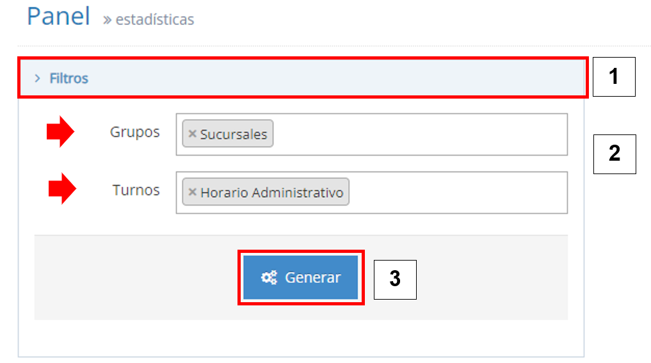Click the Panel page heading
This screenshot has height=363, width=651.
[x=58, y=16]
